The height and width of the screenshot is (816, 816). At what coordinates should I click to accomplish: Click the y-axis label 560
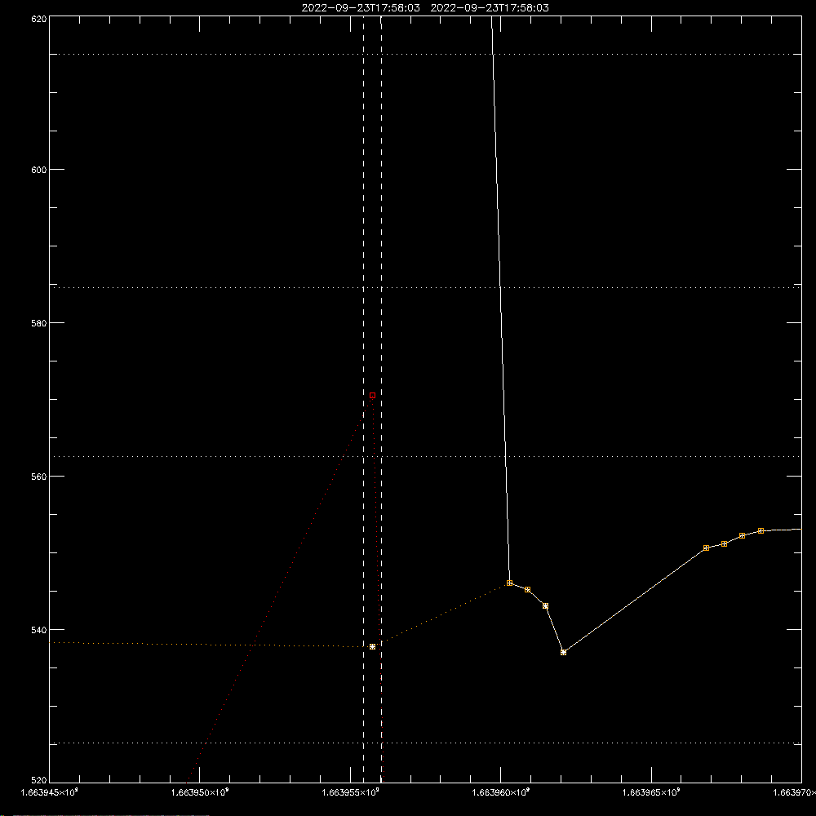(39, 477)
